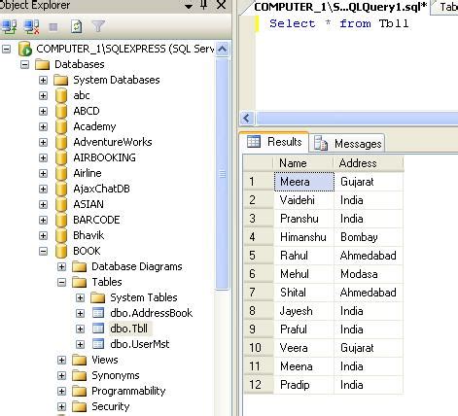Click the System Tables folder icon

(98, 297)
